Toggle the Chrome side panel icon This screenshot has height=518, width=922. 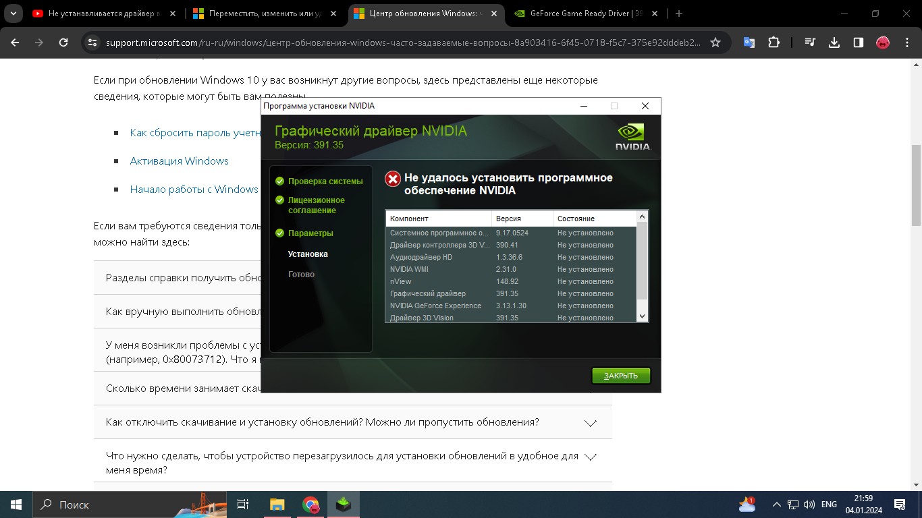pyautogui.click(x=859, y=42)
